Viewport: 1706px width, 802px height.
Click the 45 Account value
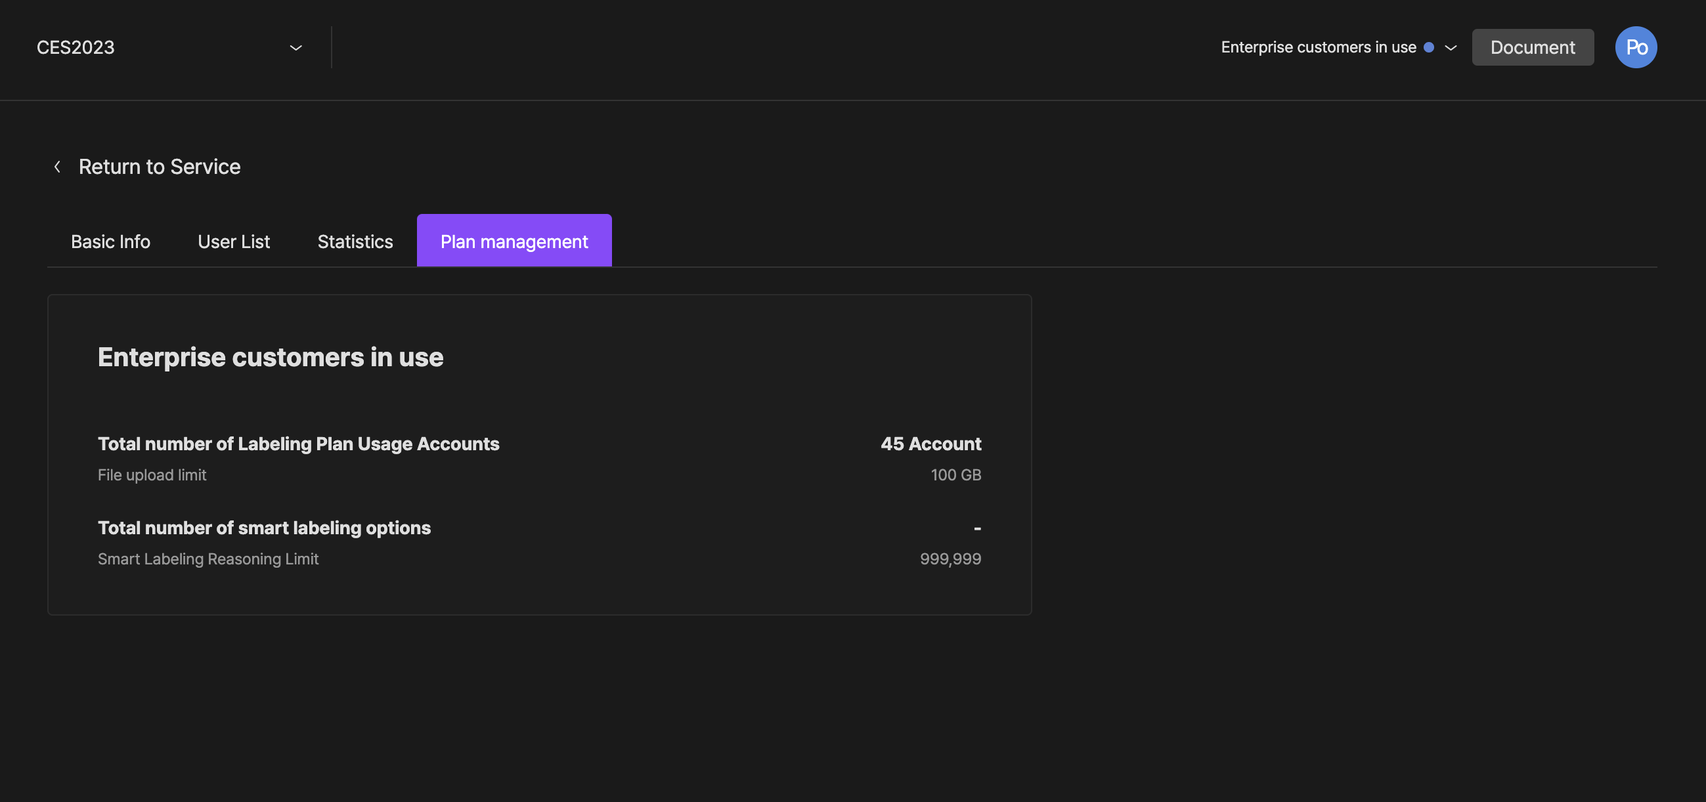[x=930, y=444]
